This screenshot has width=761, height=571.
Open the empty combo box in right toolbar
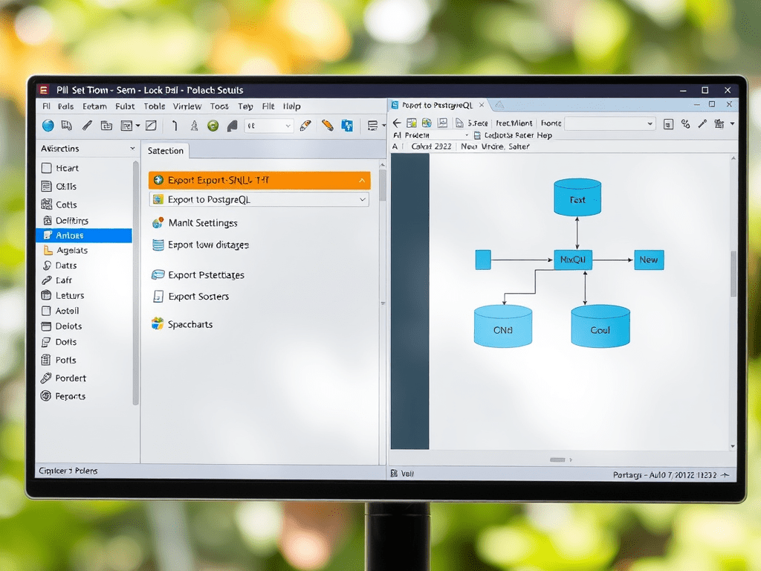pos(609,123)
